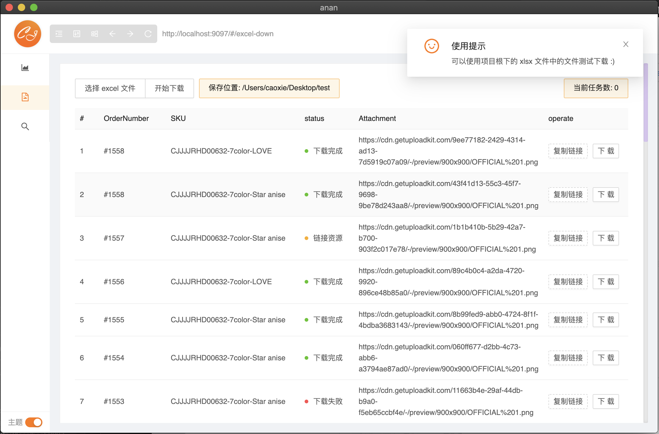Open attachment link of row 5
The width and height of the screenshot is (659, 434).
(448, 320)
